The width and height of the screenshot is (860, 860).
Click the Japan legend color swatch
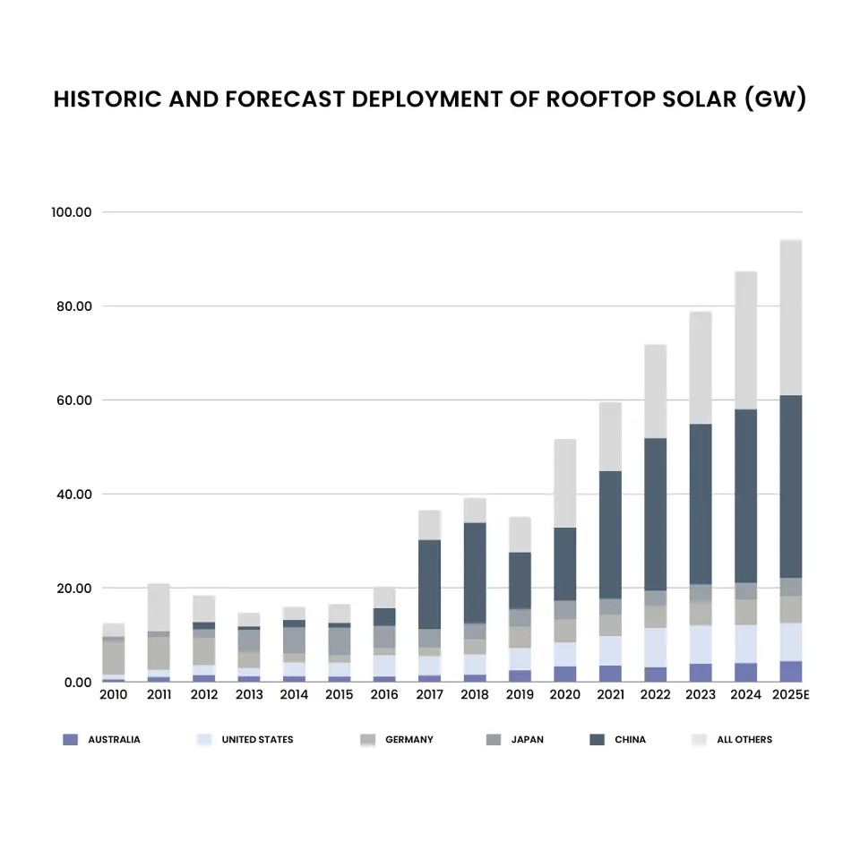(494, 740)
